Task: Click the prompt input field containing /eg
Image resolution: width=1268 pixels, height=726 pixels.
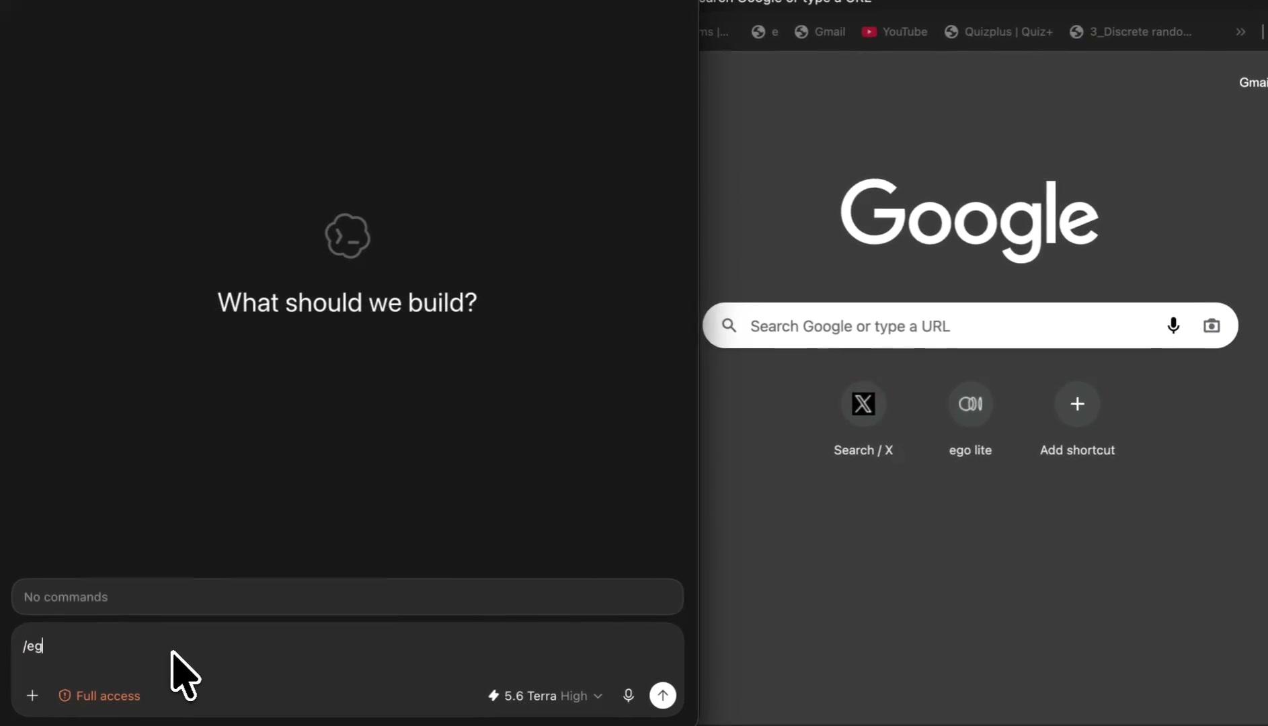Action: pos(348,647)
